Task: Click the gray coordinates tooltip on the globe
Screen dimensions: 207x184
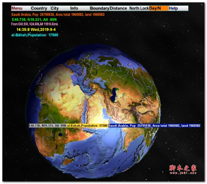Action: point(48,125)
